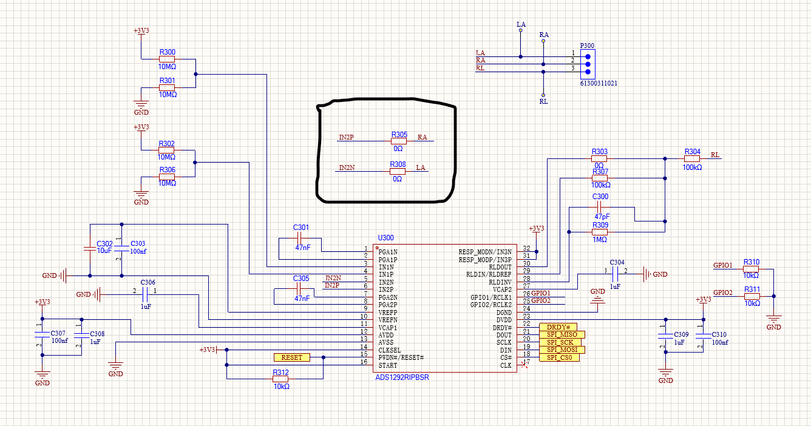Screen dimensions: 811x426
Task: Select the RESP_MODN/IN3N pin name
Action: click(x=485, y=252)
